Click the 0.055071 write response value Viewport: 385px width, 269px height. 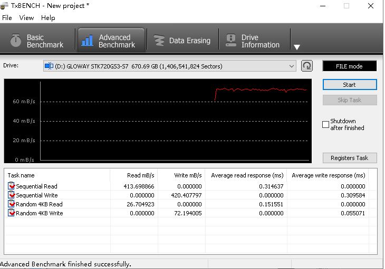click(353, 213)
